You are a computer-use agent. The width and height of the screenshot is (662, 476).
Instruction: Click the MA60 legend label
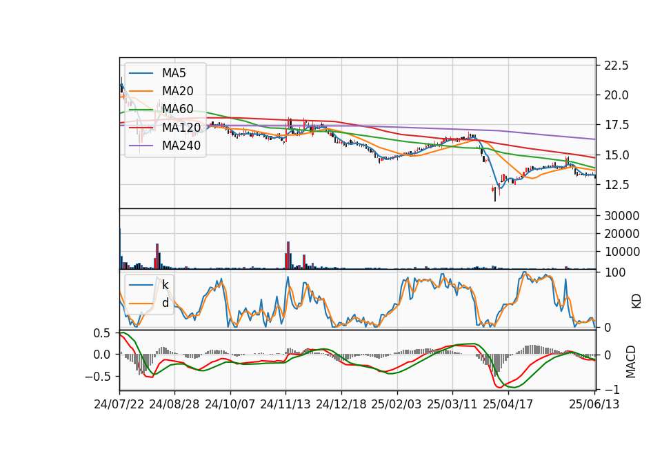point(177,110)
